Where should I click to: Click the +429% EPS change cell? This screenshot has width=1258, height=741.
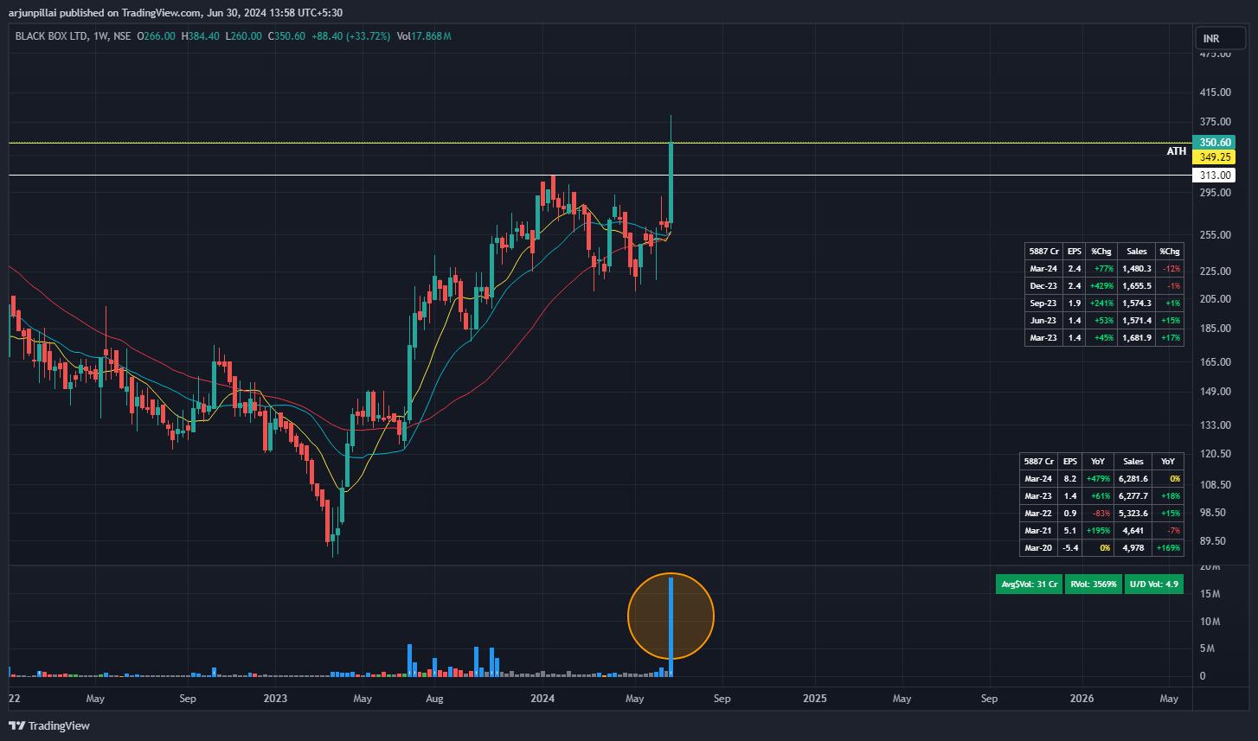coord(1101,286)
